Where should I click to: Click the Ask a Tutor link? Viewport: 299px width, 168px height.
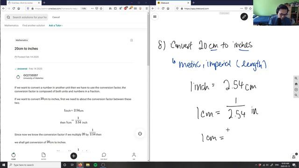coord(56,25)
